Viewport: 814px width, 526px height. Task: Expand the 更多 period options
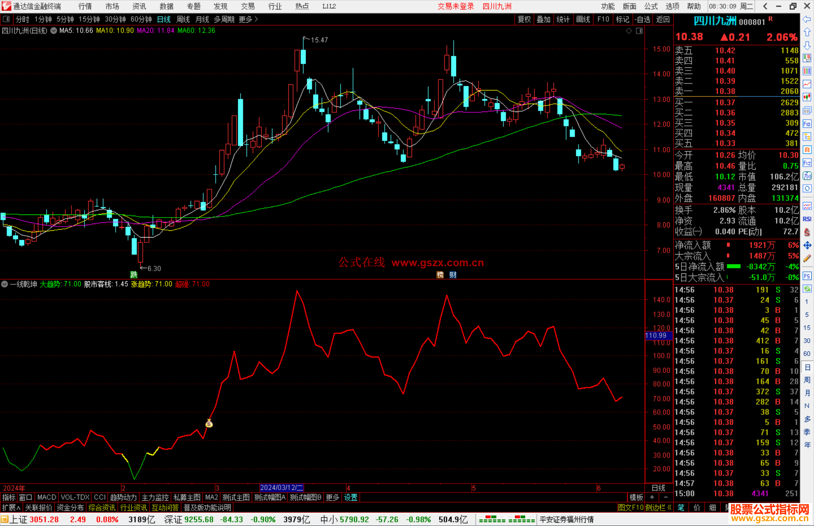coord(248,19)
